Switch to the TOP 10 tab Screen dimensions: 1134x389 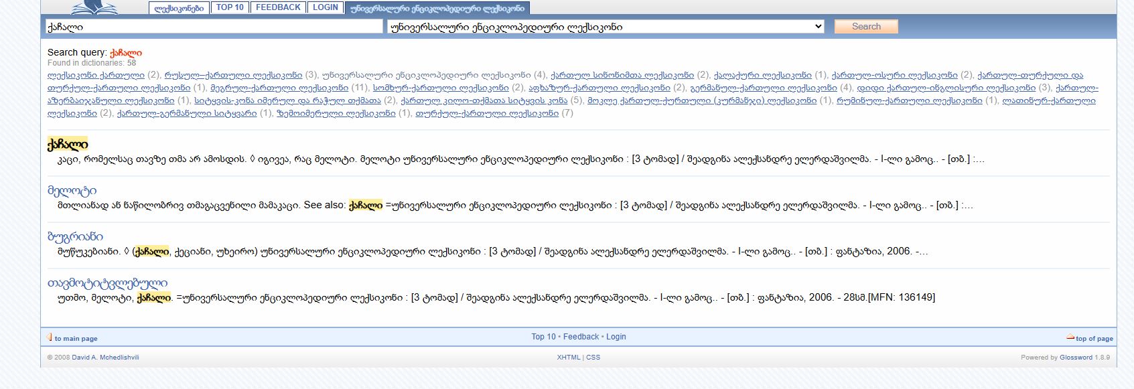pyautogui.click(x=230, y=7)
